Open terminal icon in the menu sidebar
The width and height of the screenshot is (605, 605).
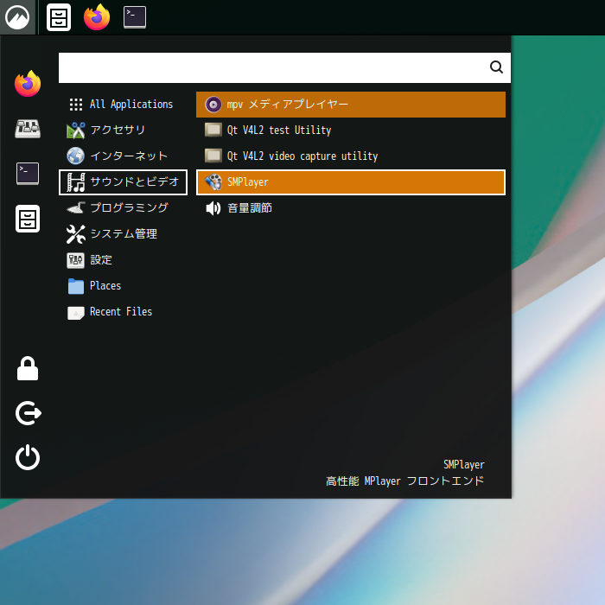point(28,174)
